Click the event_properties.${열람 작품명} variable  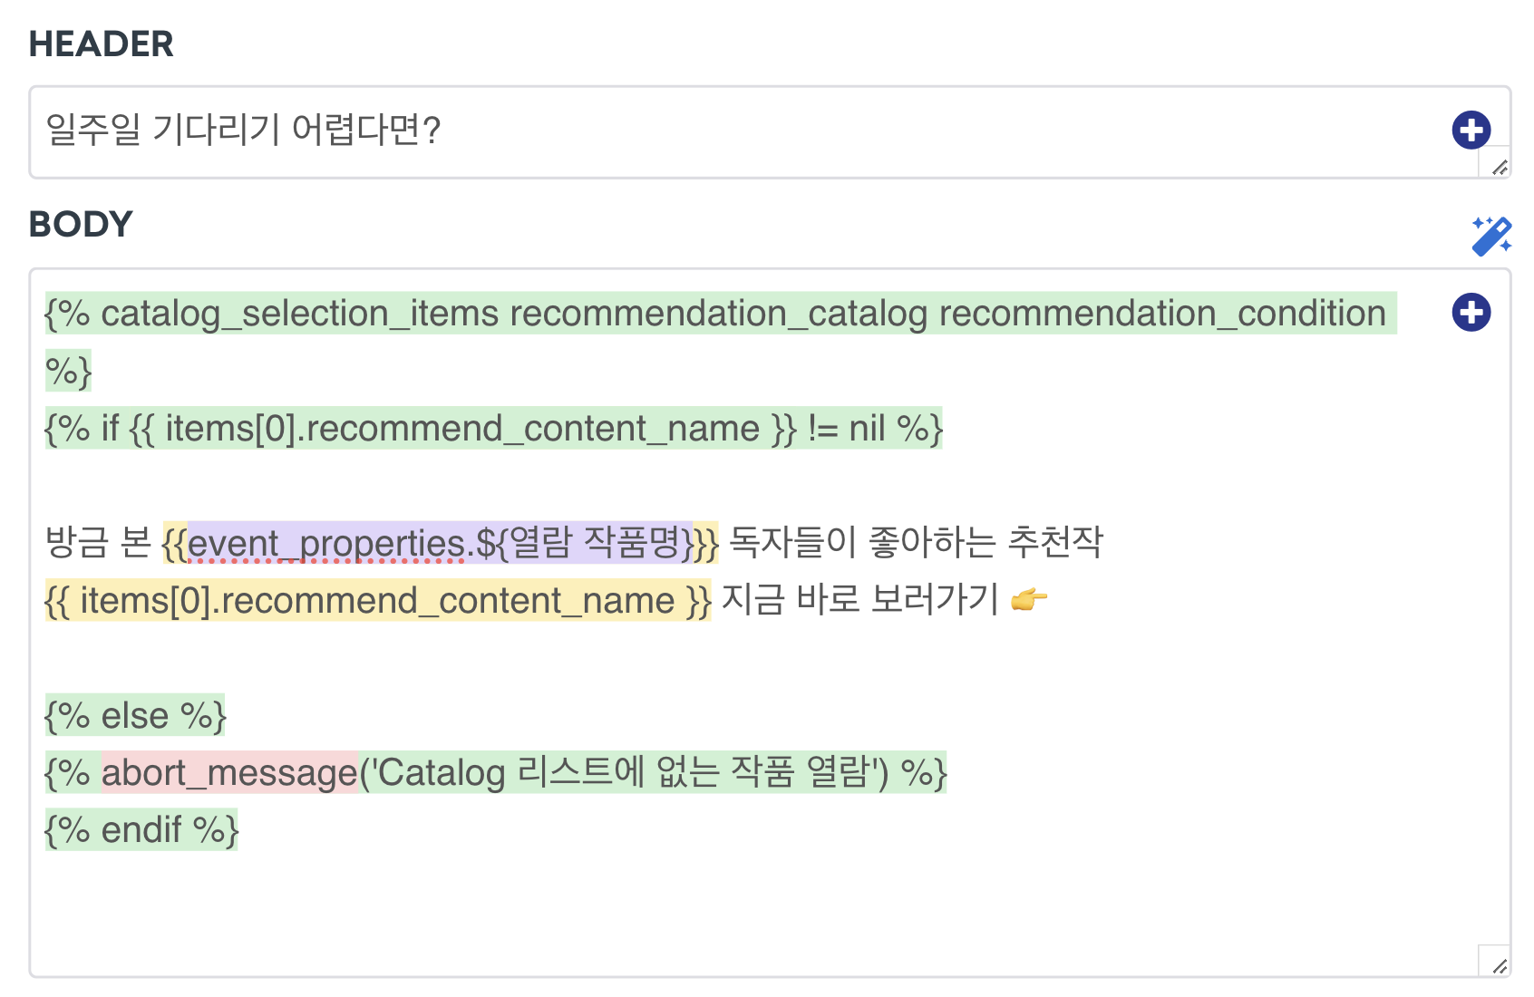point(441,543)
